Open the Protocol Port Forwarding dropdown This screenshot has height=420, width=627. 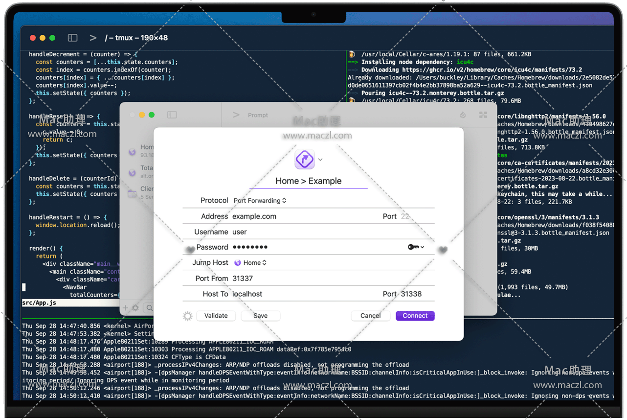260,201
